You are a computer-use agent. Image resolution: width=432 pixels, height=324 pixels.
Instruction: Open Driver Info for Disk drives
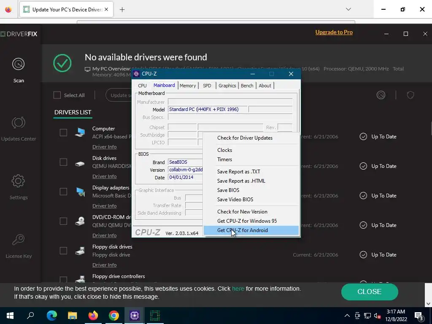click(105, 176)
